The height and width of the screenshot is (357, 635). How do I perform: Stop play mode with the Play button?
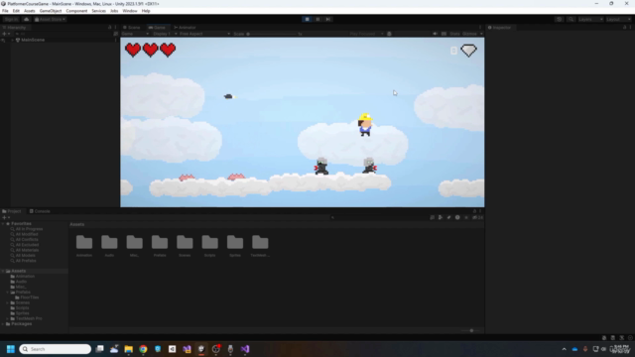pos(307,19)
